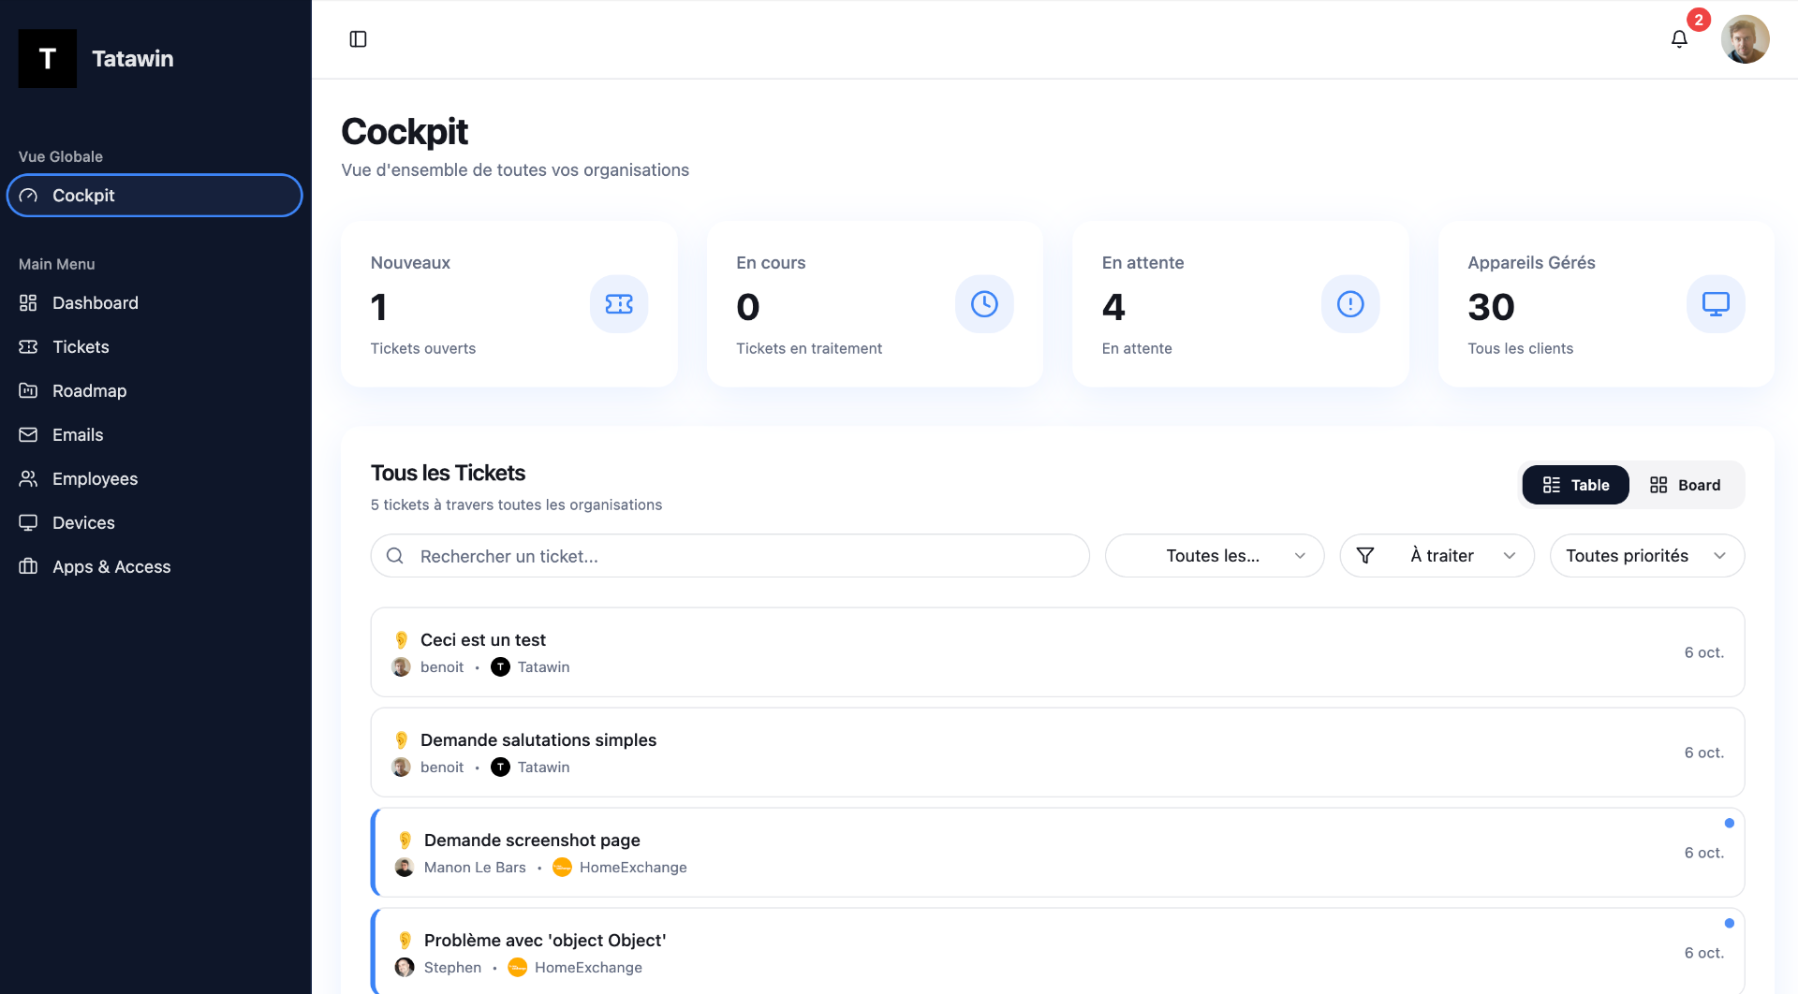This screenshot has width=1798, height=994.
Task: Open the ticket Demande screenshot page
Action: 1057,853
